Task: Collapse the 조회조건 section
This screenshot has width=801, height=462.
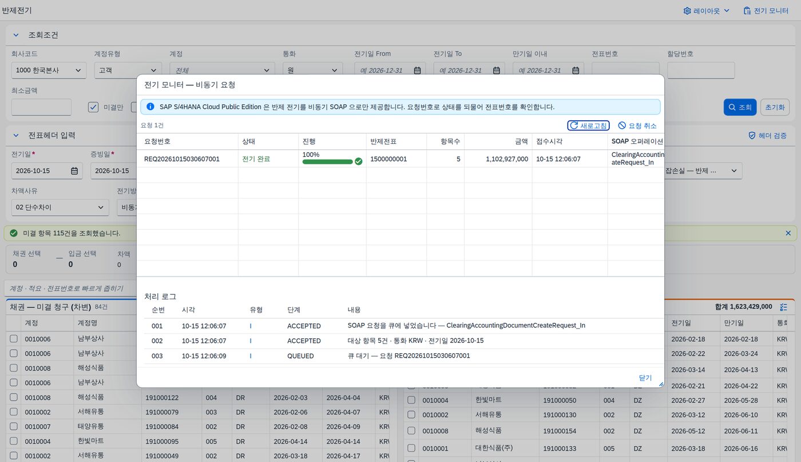Action: pos(16,35)
